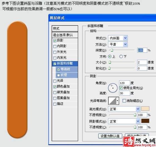Toggle the 投影 drop shadow checkbox
Screen dimensions: 156x147
55,41
